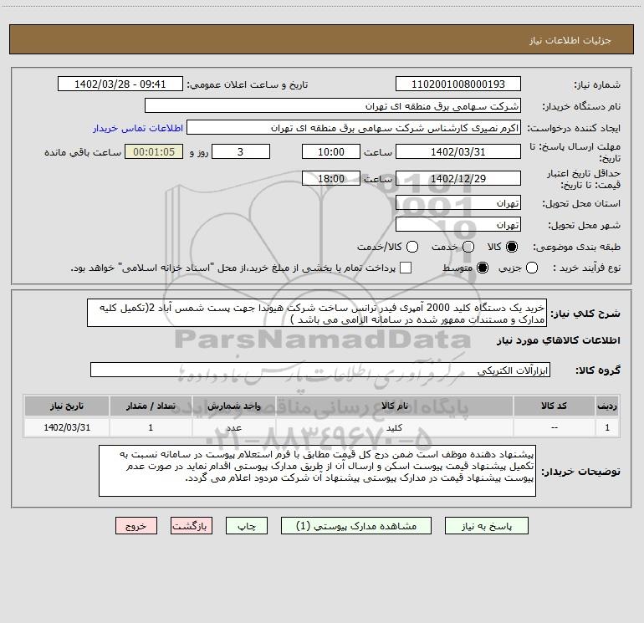644x623 pixels.
Task: Select the خدمت radio button
Action: point(468,247)
